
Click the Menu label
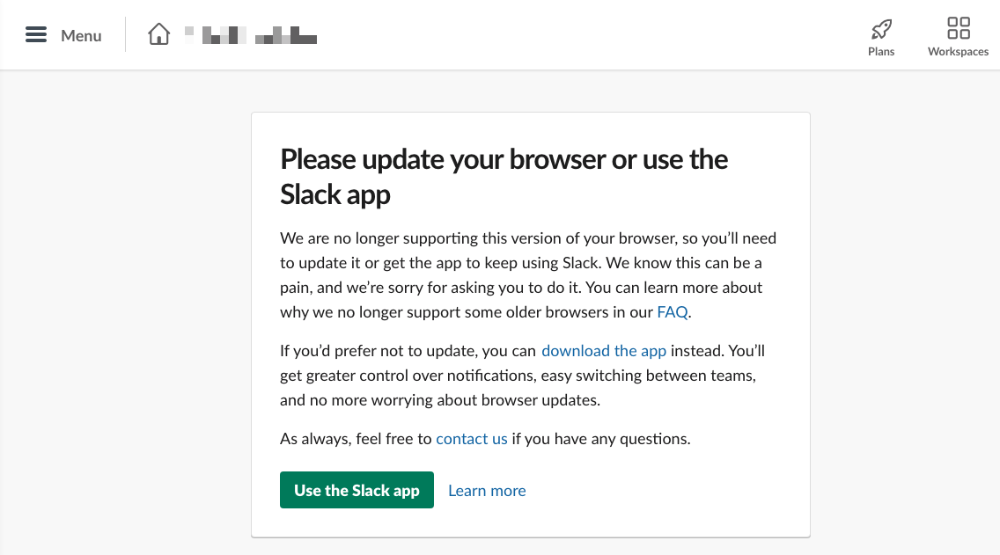81,36
